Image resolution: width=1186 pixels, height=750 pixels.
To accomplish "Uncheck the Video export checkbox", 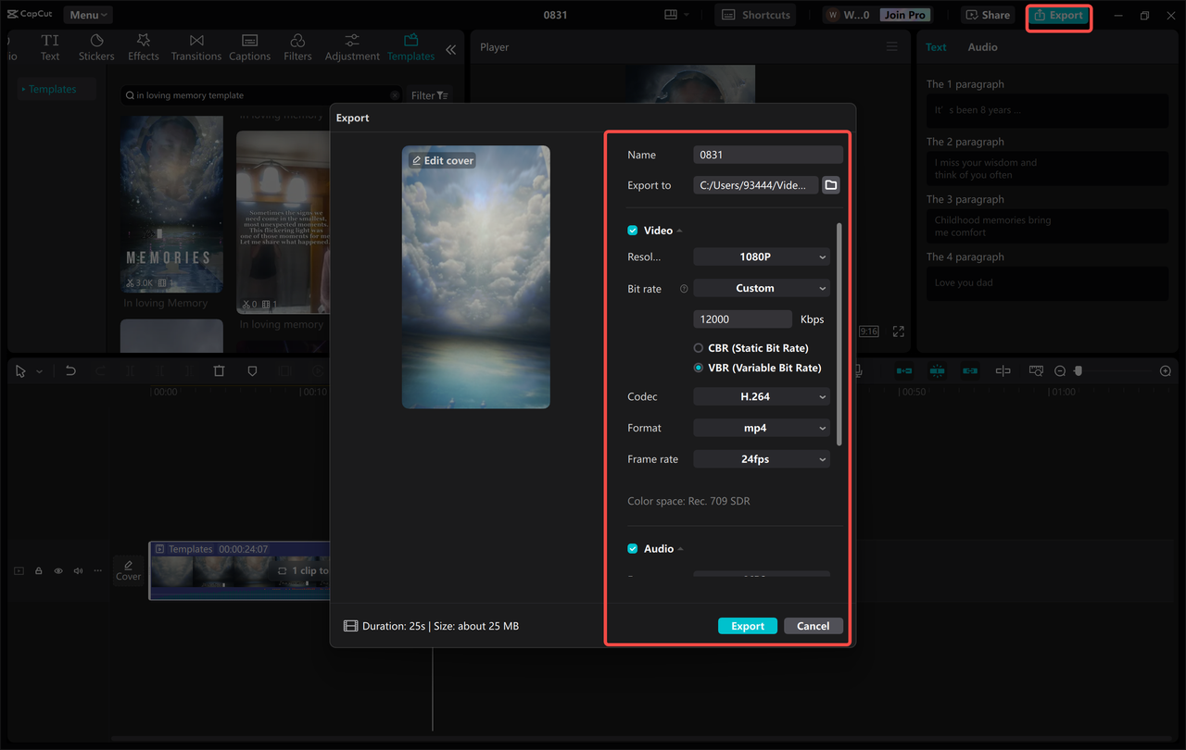I will pos(632,230).
